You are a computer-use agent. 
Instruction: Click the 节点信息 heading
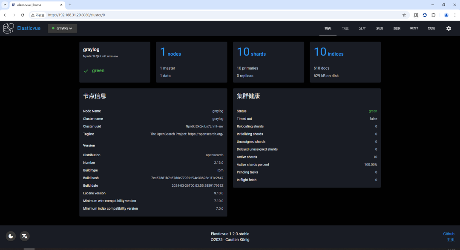click(x=95, y=96)
